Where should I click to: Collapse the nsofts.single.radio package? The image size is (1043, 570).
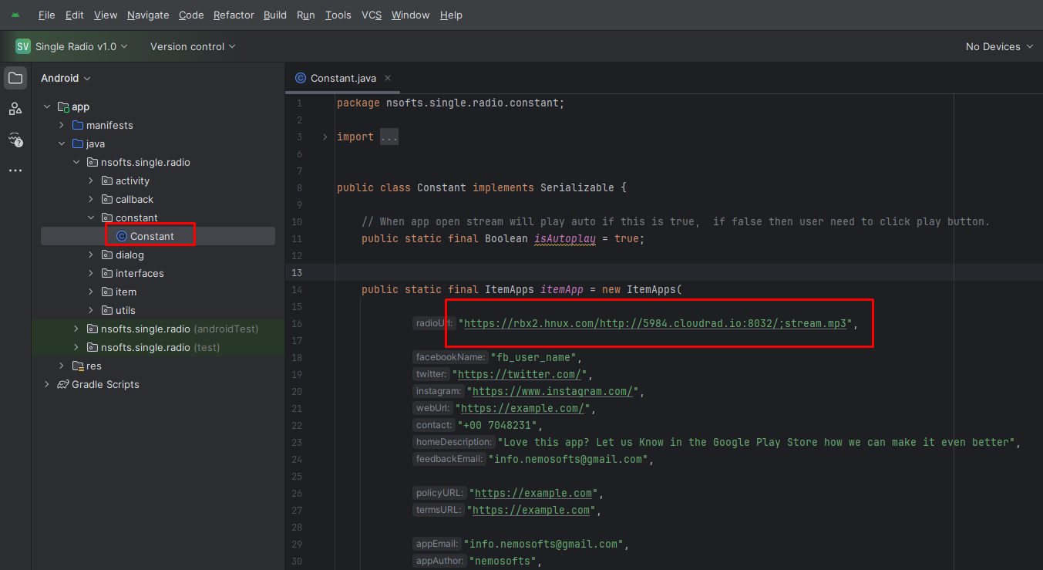tap(76, 162)
